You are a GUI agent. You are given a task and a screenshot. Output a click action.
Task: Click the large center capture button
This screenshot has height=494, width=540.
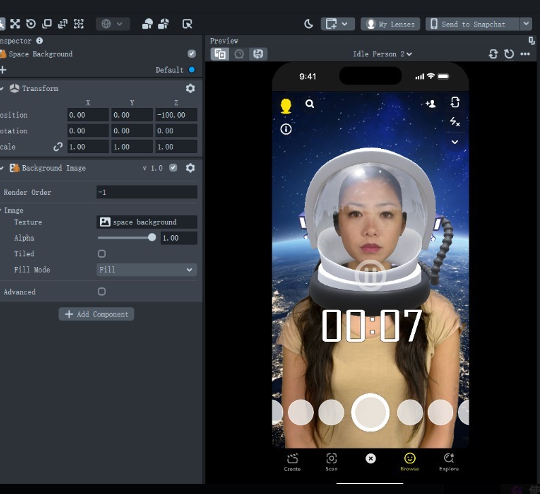(x=370, y=412)
